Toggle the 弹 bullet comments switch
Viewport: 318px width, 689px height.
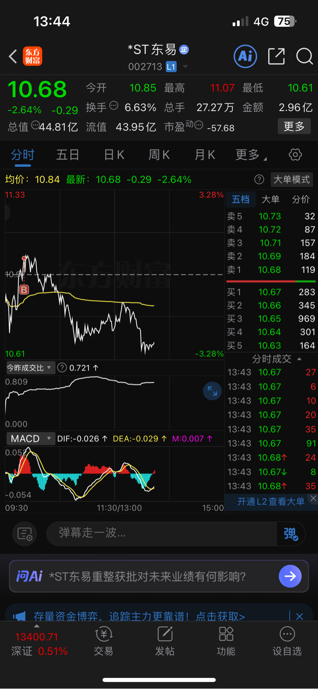291,534
